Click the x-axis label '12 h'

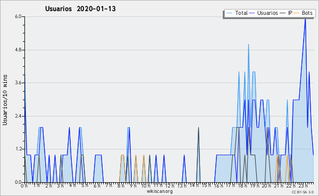point(170,186)
